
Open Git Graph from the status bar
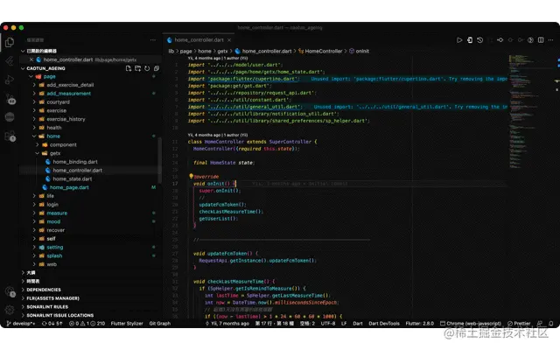pyautogui.click(x=159, y=323)
